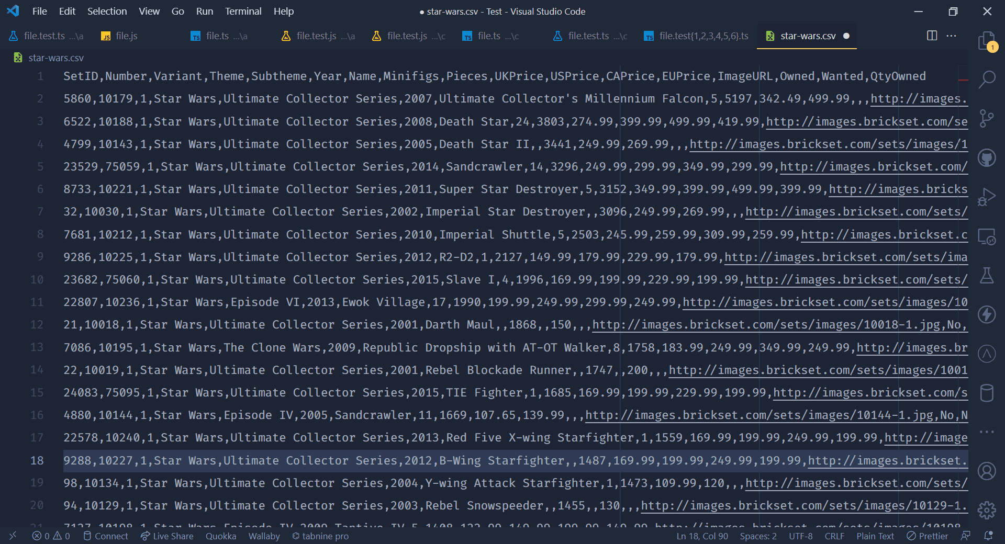Image resolution: width=1005 pixels, height=544 pixels.
Task: Split the editor to the right
Action: 932,36
